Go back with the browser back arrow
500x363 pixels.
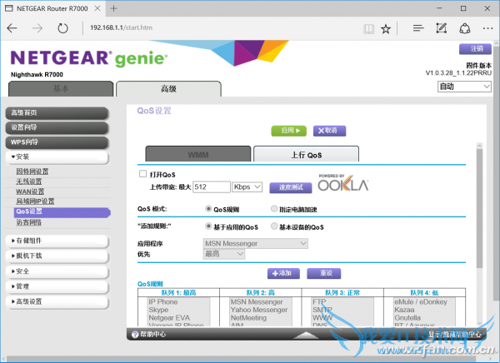[x=12, y=28]
